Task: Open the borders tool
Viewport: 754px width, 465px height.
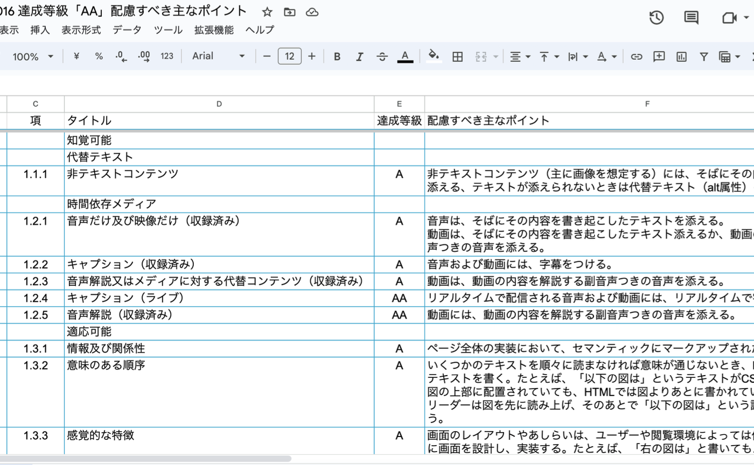Action: pos(456,56)
